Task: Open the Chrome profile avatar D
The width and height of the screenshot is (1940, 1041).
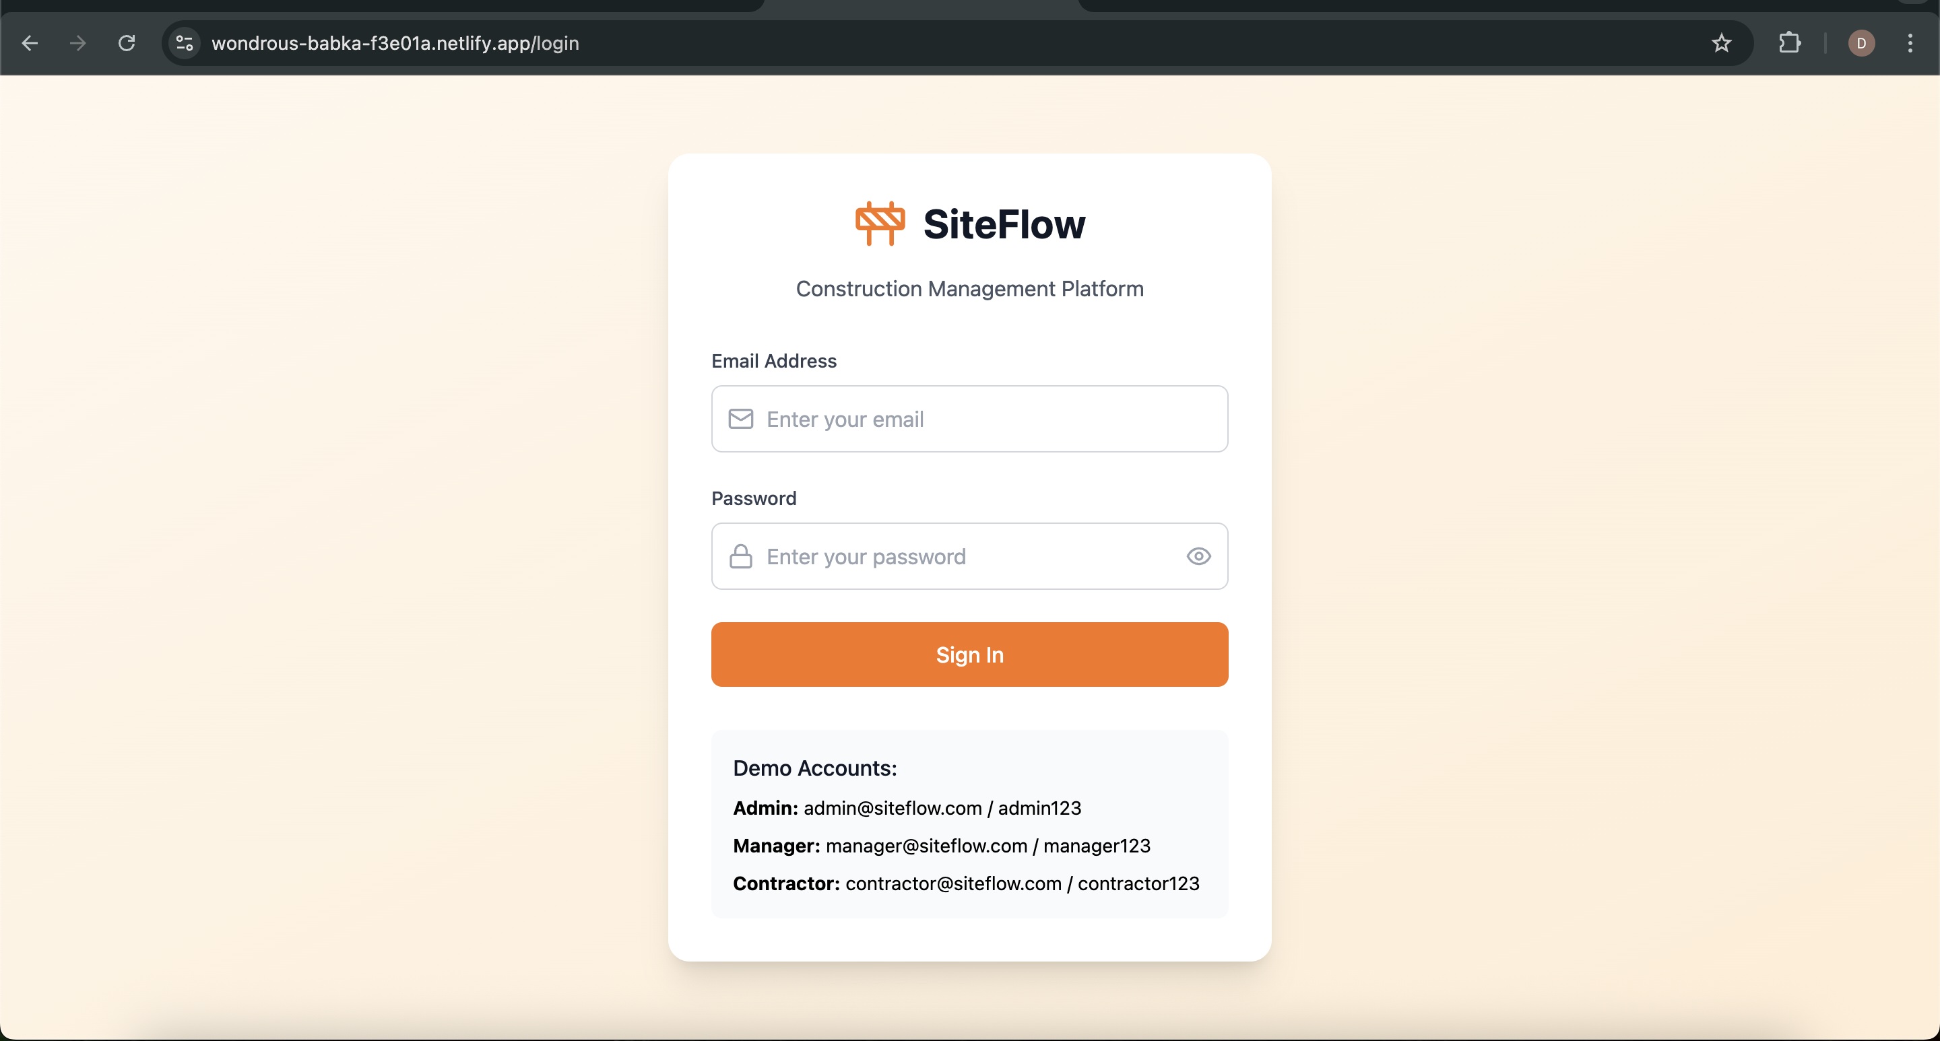Action: click(1861, 43)
